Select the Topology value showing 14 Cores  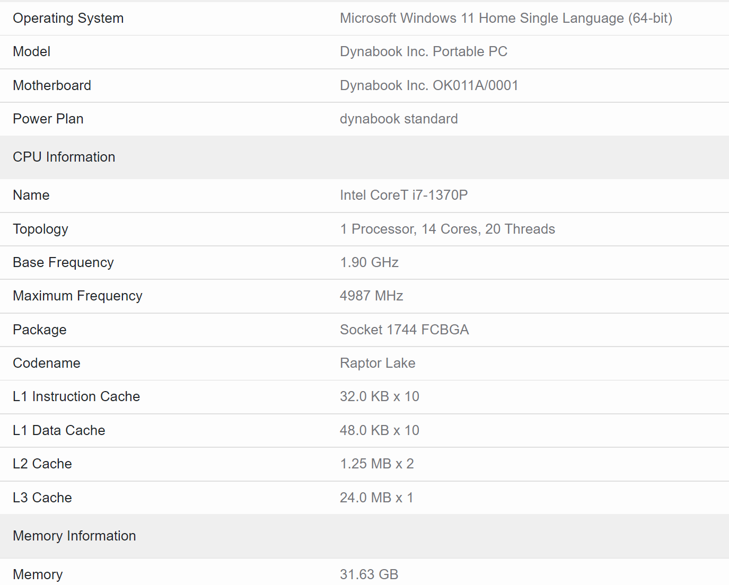(x=447, y=229)
